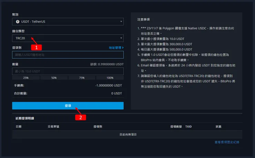
Task: Click the 合計數量 label
Action: coord(20,93)
